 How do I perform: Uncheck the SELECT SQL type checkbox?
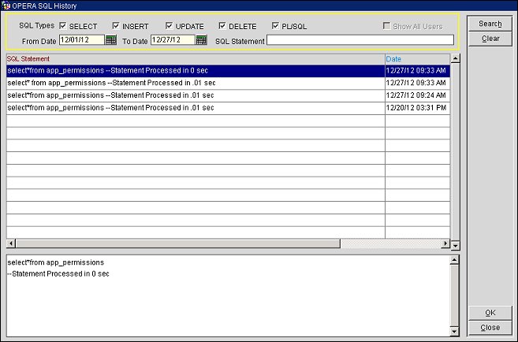tap(63, 26)
